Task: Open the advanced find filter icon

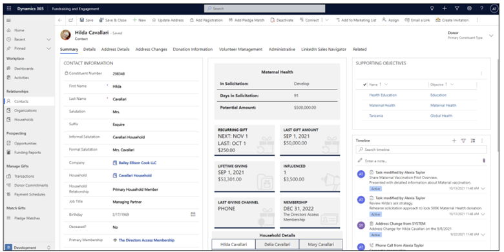Action: (457, 8)
